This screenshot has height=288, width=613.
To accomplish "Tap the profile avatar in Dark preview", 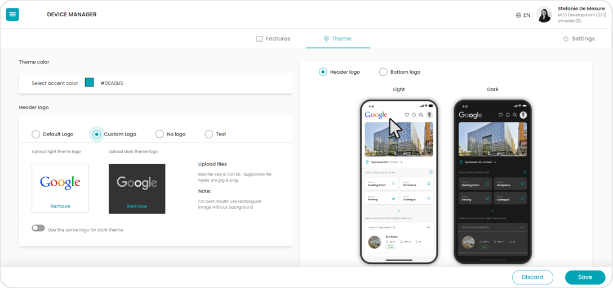I will [523, 115].
